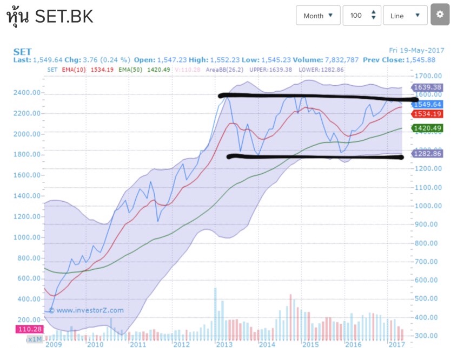Click the 2013 label on time axis
This screenshot has height=348, width=457.
pyautogui.click(x=223, y=344)
